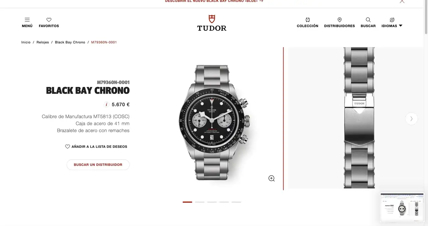Advance the gallery with the right arrow
The width and height of the screenshot is (428, 226).
[x=411, y=119]
